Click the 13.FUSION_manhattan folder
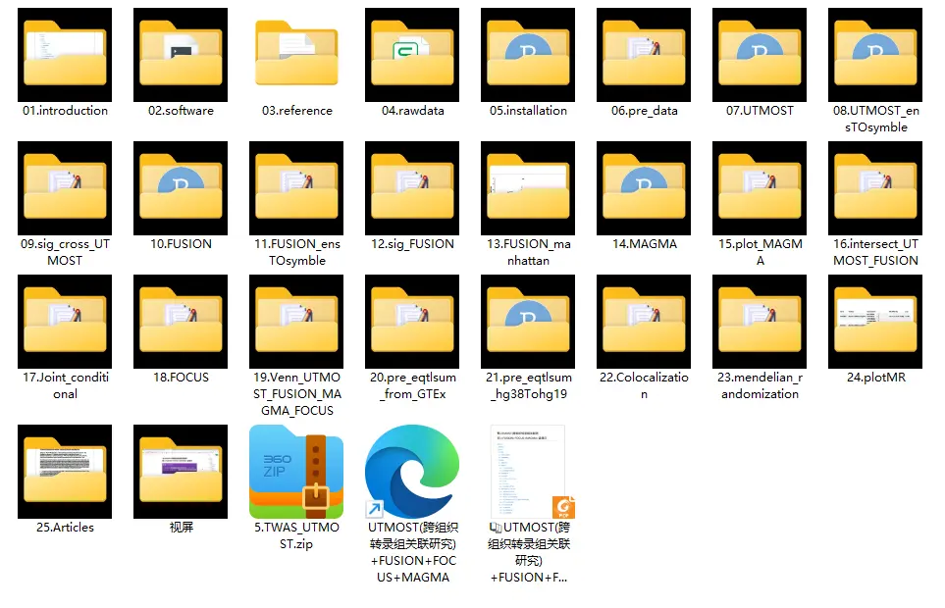 click(x=528, y=188)
